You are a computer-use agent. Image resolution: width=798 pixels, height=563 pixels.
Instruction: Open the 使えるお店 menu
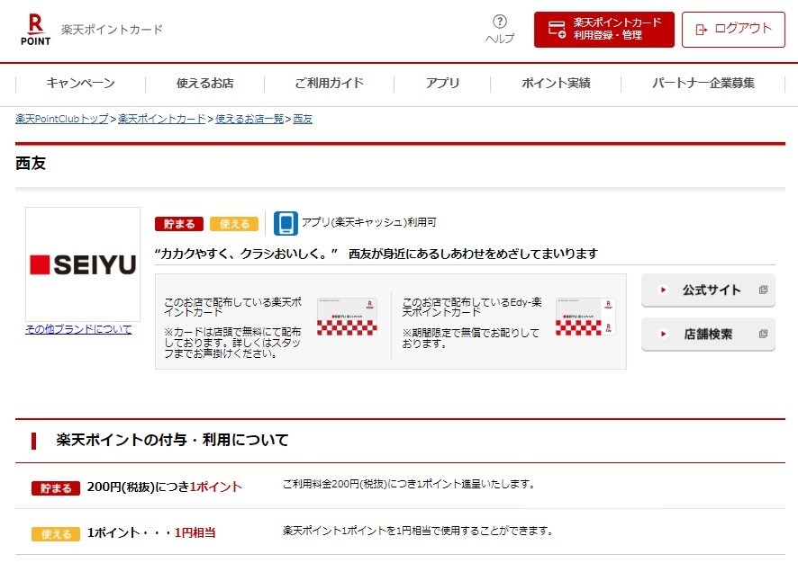[204, 84]
